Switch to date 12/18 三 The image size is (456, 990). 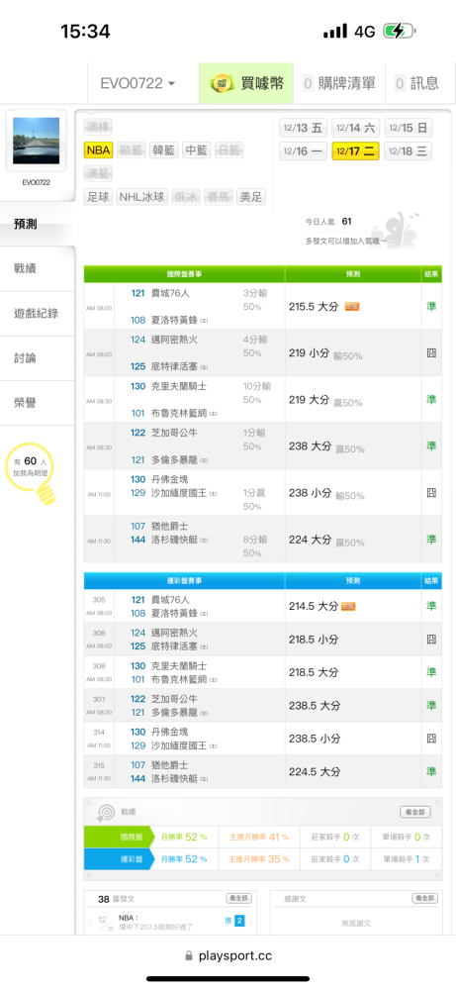coord(409,151)
